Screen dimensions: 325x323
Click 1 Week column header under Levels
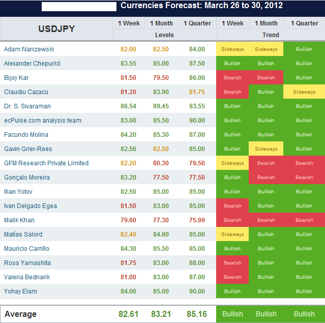[129, 23]
